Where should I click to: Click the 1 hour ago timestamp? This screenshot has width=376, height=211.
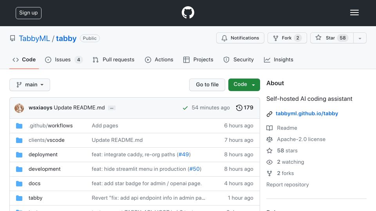[240, 198]
